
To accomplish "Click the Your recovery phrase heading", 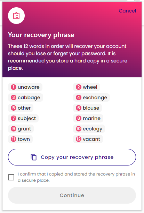I will coord(41,35).
